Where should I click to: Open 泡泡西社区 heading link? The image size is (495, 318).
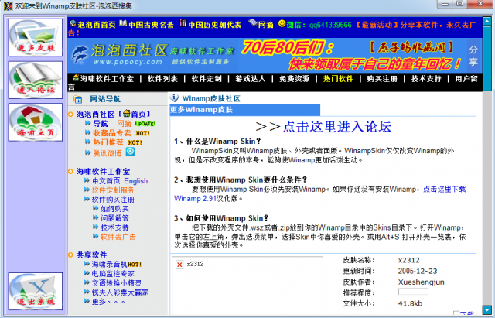[x=95, y=114]
